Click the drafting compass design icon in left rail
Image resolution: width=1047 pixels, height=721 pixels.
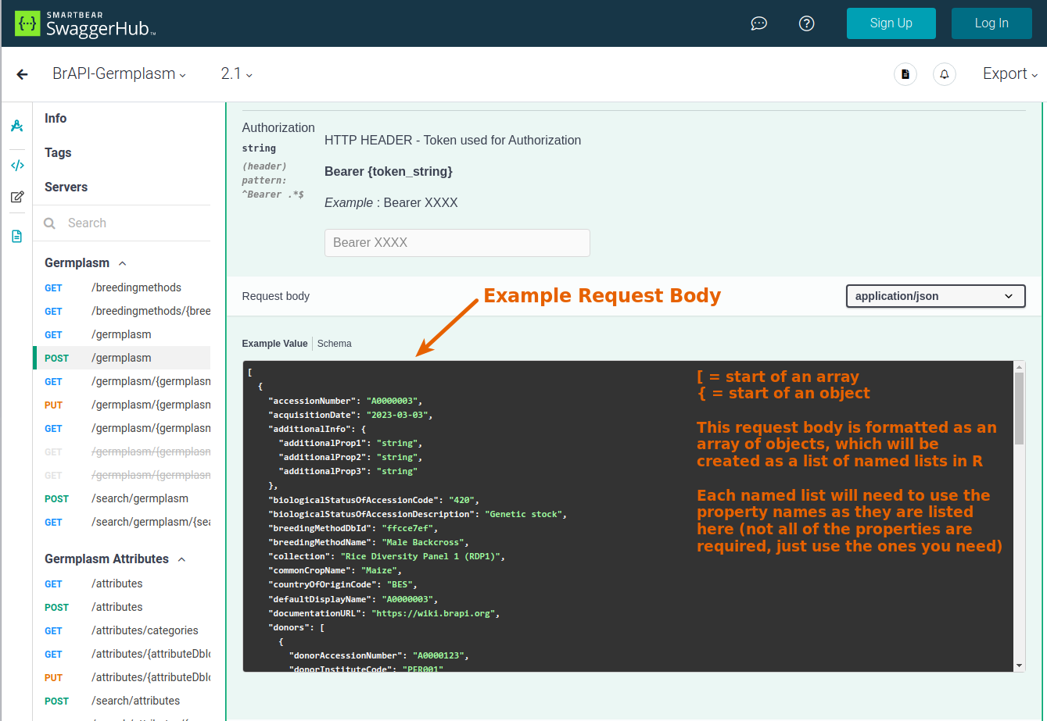coord(16,126)
